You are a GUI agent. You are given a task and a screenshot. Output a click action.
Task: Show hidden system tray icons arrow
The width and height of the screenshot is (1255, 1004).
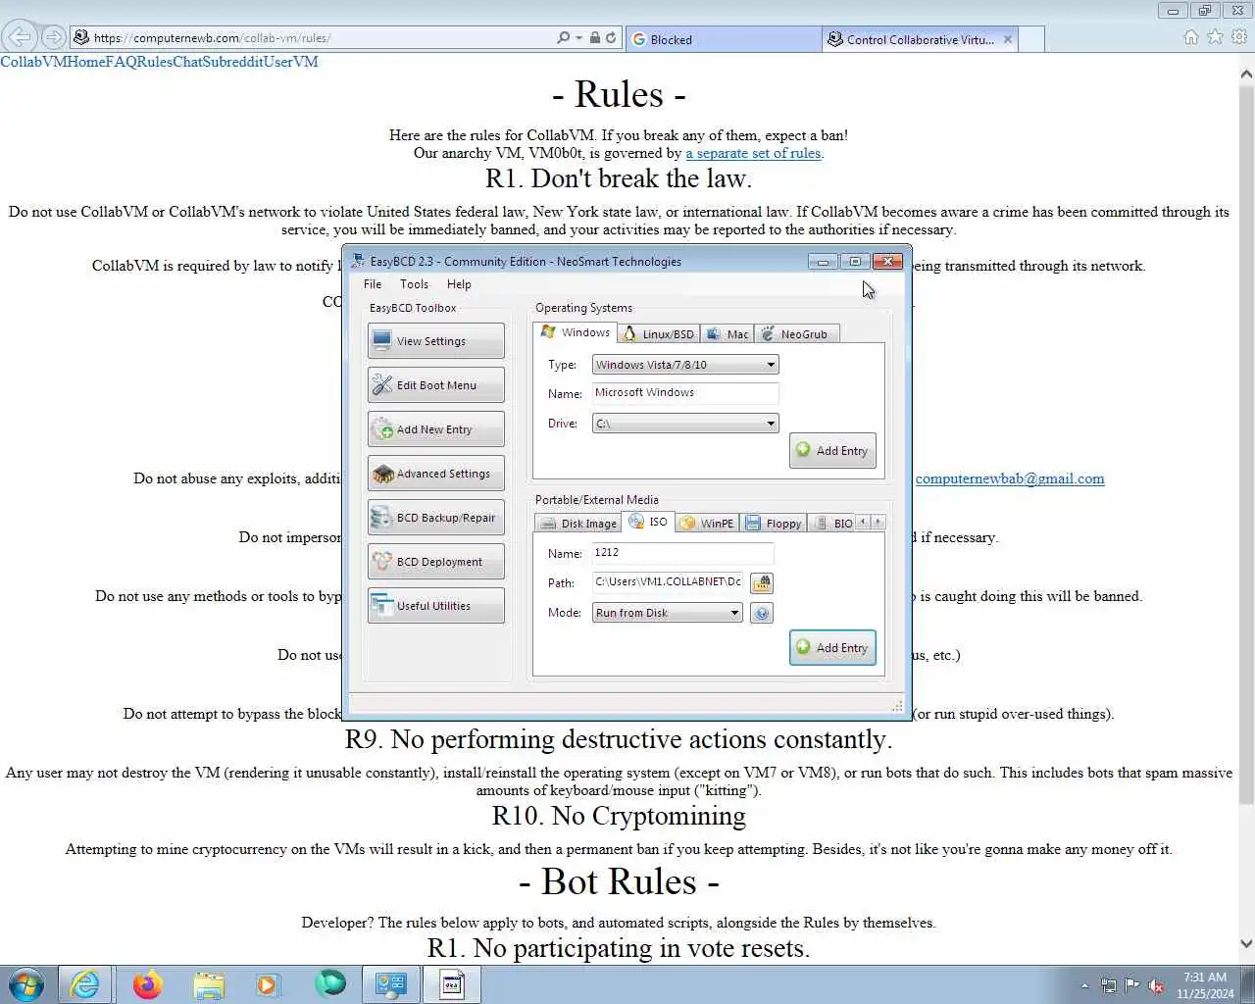point(1084,985)
